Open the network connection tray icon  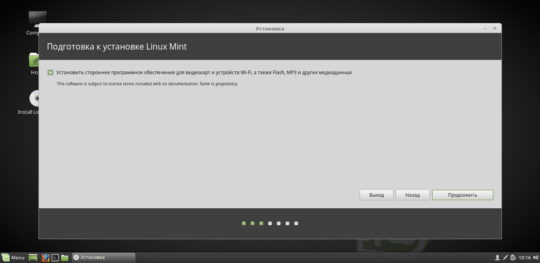pos(505,257)
